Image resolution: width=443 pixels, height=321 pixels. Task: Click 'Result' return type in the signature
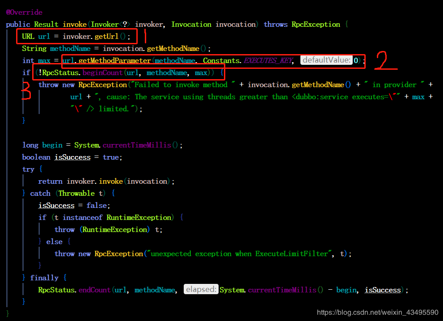(x=46, y=24)
